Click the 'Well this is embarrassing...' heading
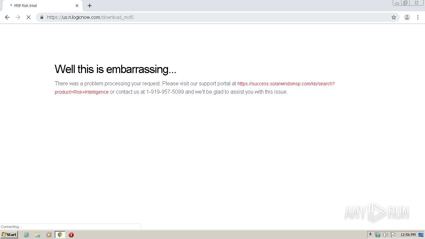 [115, 69]
